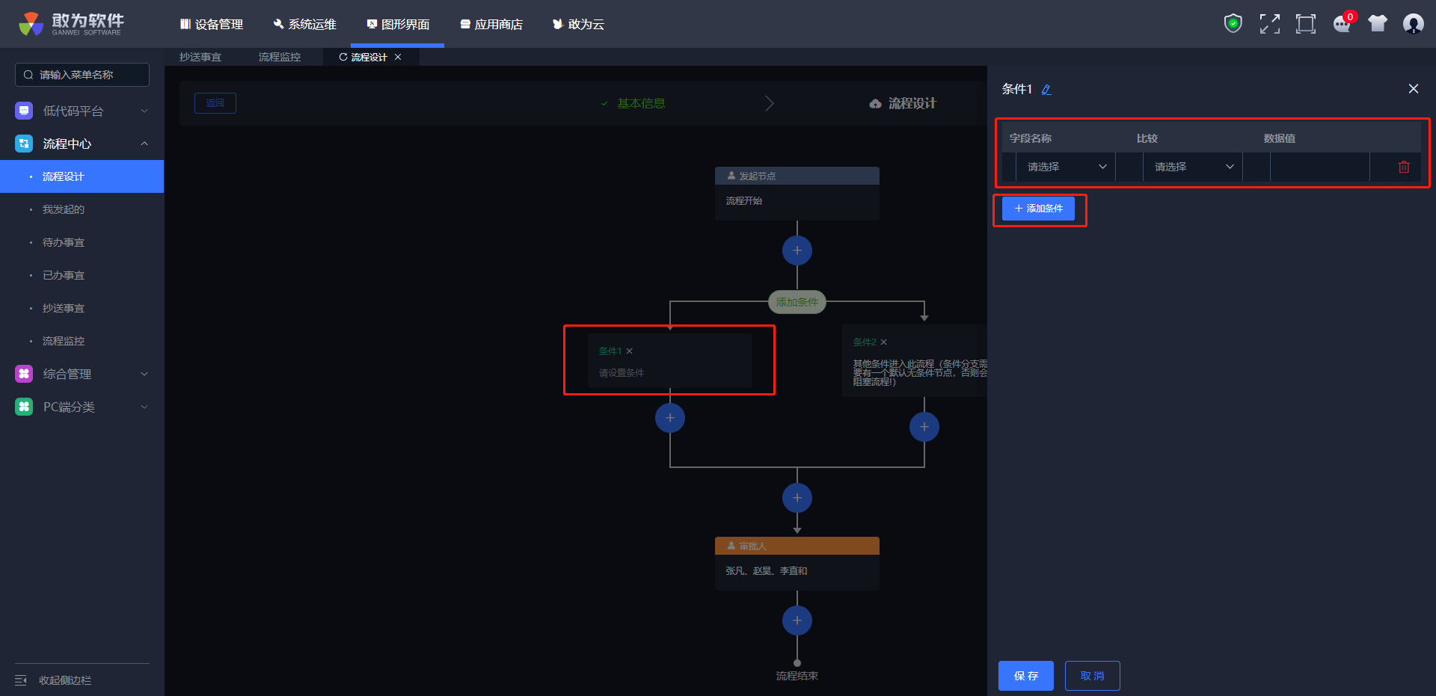Click the Ganwei Software logo
The width and height of the screenshot is (1436, 696).
coord(72,24)
